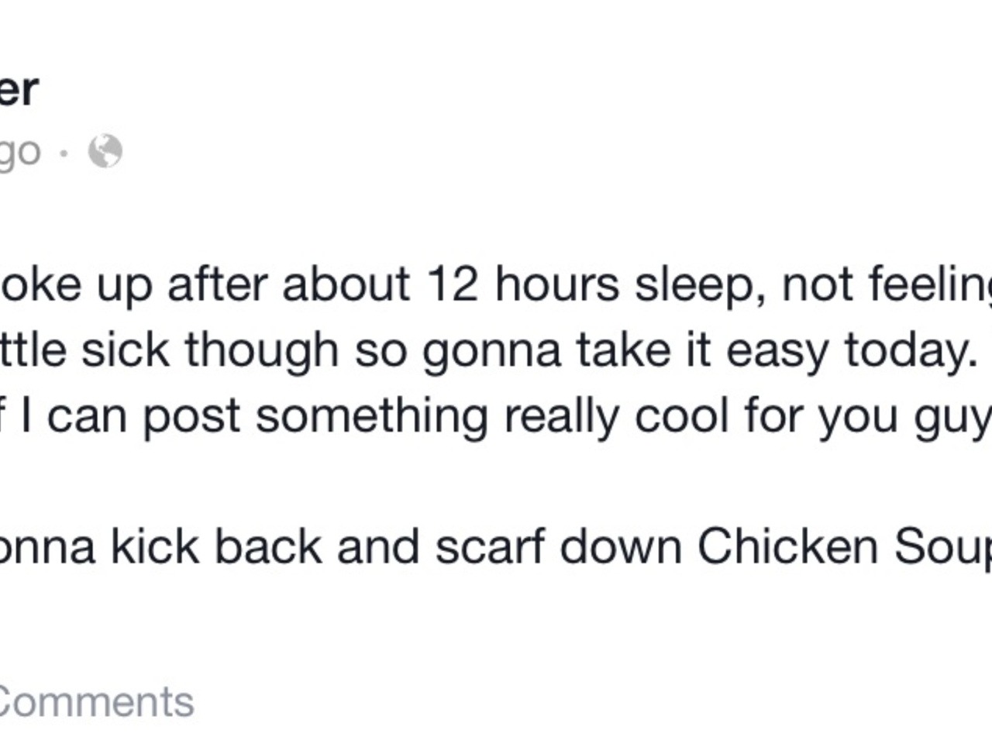Click the words "not feeling" in first line
Viewport: 992px width, 744px height.
coord(887,284)
